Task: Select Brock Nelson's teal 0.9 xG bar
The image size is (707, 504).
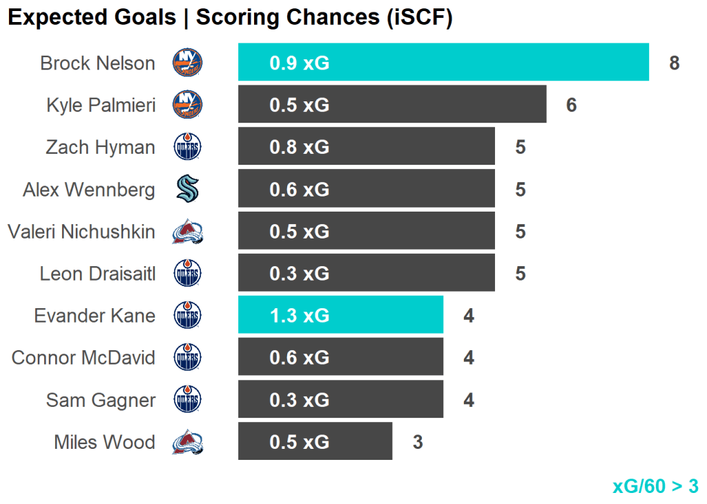Action: click(443, 63)
